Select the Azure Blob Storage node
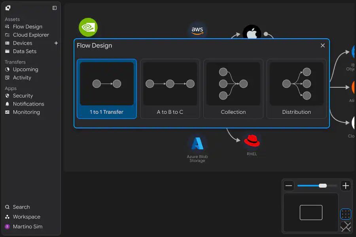 197,143
